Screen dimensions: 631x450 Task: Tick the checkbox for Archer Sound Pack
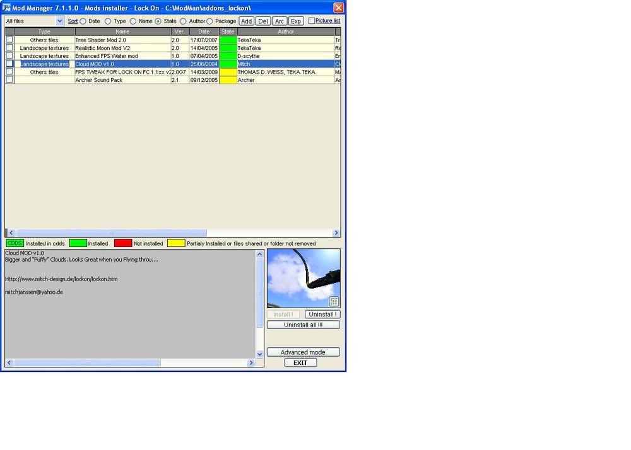tap(9, 79)
